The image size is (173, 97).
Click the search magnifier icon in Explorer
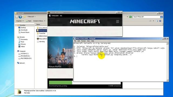click(x=161, y=17)
